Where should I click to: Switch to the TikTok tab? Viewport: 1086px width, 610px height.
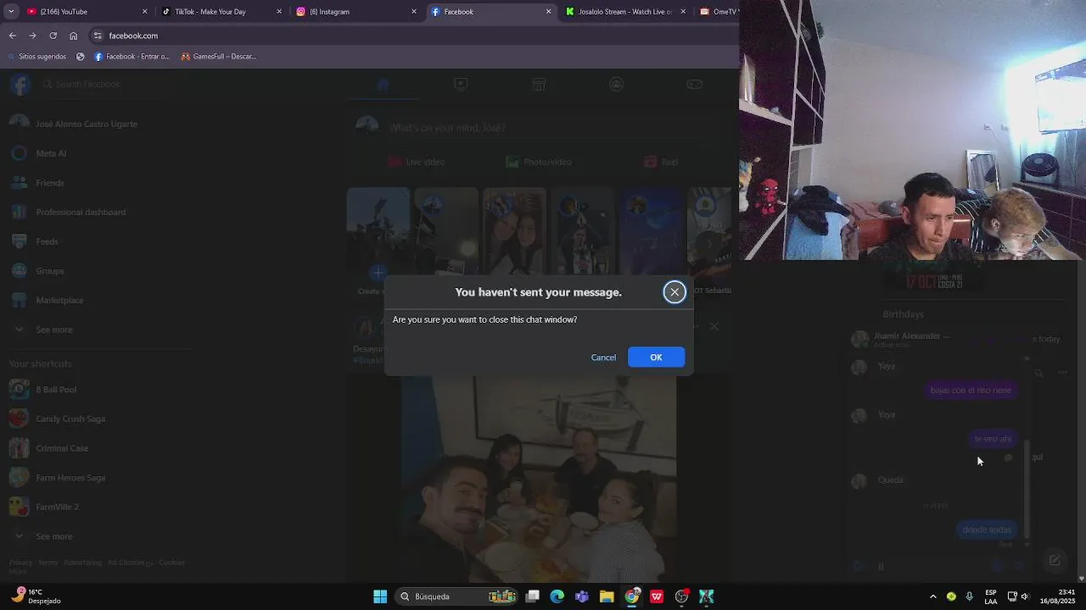click(x=219, y=12)
